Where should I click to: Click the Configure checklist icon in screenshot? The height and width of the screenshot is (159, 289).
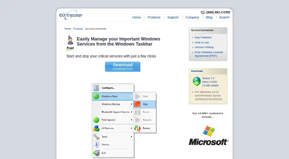(x=96, y=88)
